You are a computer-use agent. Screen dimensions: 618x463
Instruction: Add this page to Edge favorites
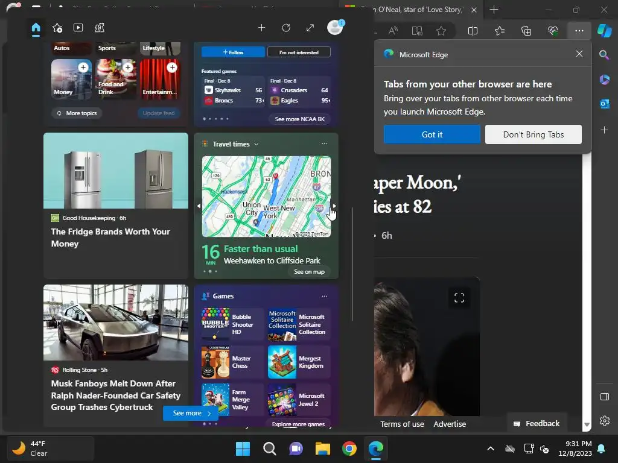441,31
